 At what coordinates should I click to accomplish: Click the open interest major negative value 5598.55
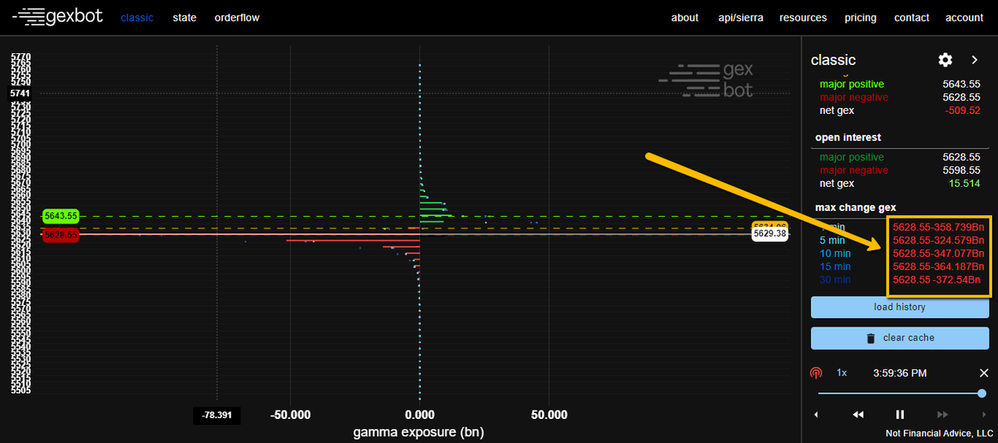tap(961, 170)
